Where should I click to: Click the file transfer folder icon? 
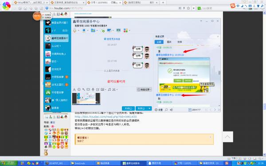point(93,31)
